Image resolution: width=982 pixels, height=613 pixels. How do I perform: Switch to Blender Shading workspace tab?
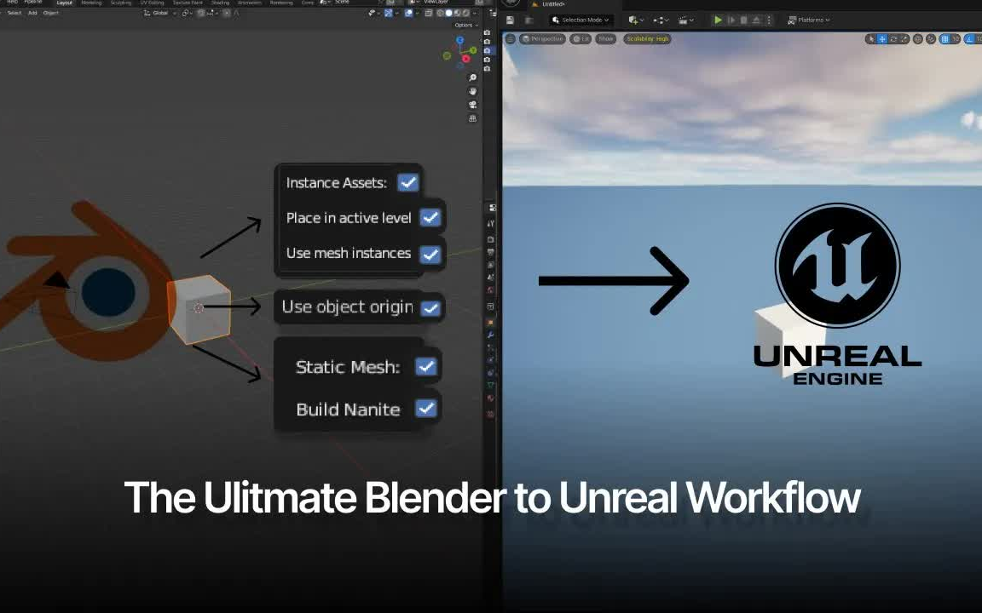(x=221, y=3)
